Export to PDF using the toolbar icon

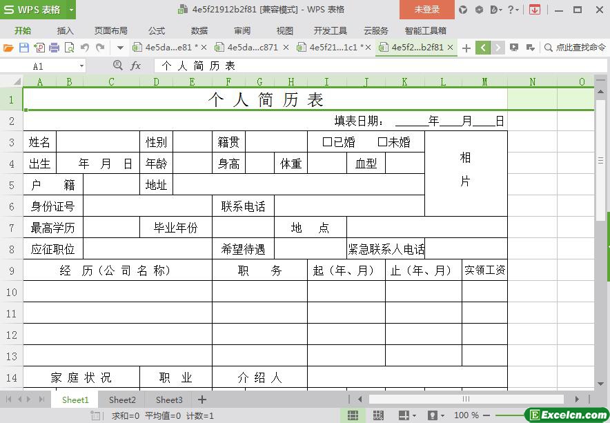pyautogui.click(x=39, y=48)
